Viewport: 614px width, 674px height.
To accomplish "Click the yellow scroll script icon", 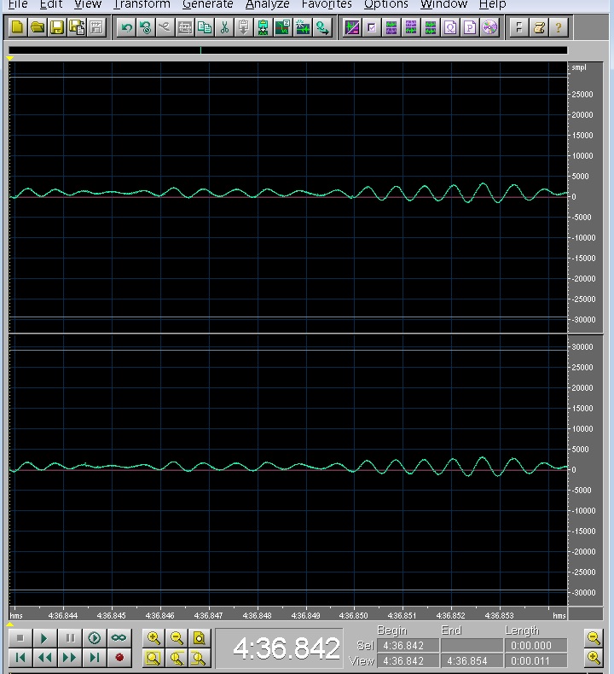I will point(539,28).
